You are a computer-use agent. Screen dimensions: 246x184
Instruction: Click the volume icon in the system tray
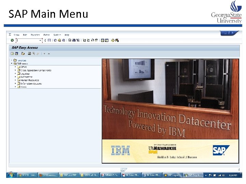(224, 175)
